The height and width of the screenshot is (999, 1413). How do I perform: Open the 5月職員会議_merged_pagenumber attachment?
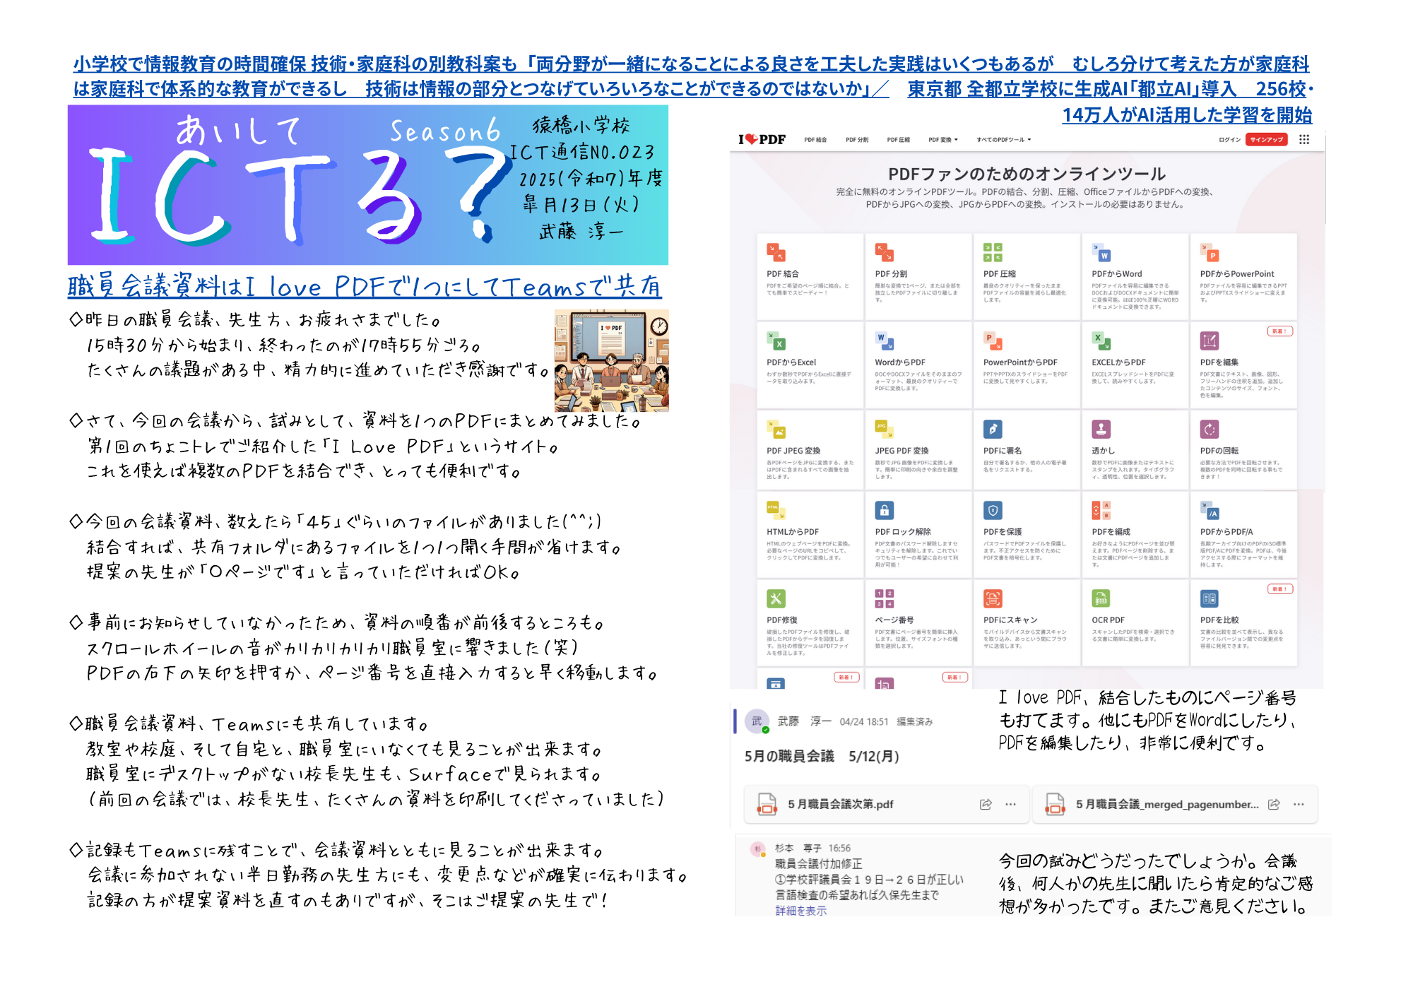point(1175,804)
